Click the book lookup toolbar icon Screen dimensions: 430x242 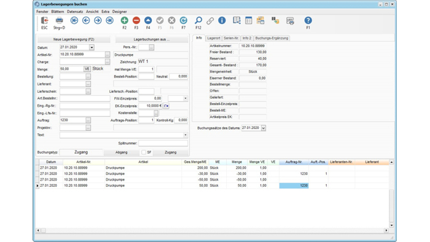pos(237,20)
